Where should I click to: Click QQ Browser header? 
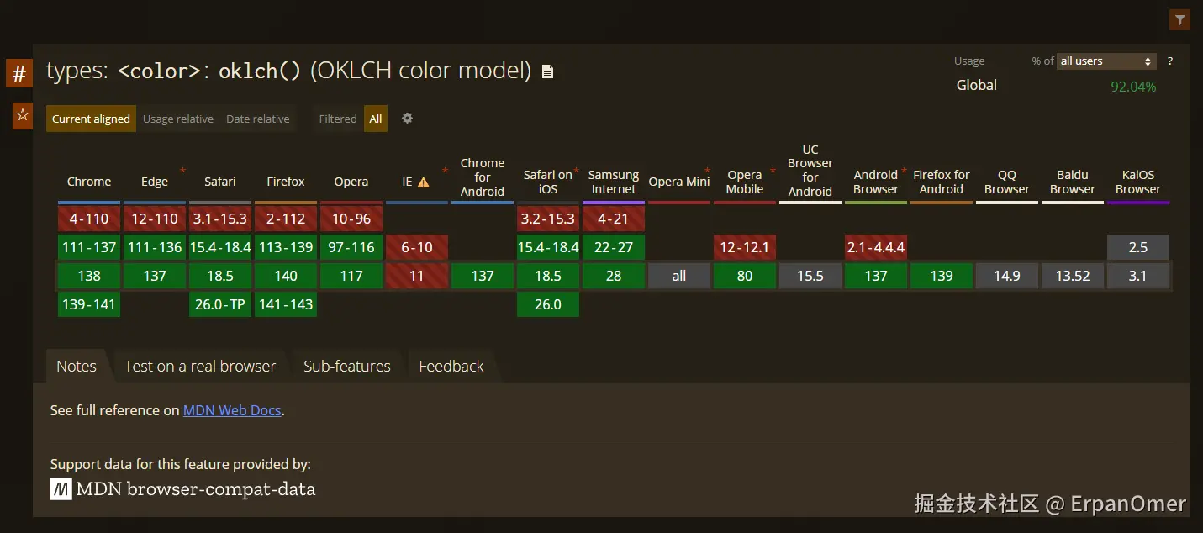(x=1007, y=182)
